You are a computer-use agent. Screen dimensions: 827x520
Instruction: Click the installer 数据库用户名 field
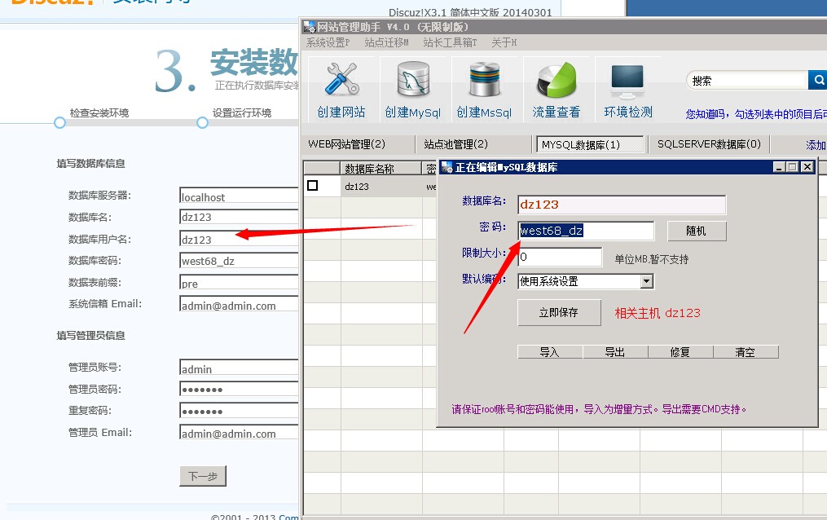240,239
